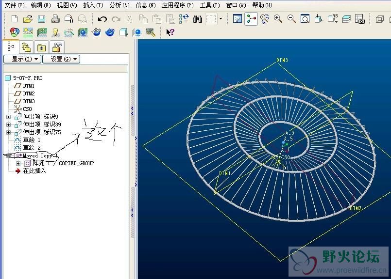Viewport: 391px width, 279px height.
Task: Open the 显示(O) dropdown
Action: (22, 59)
